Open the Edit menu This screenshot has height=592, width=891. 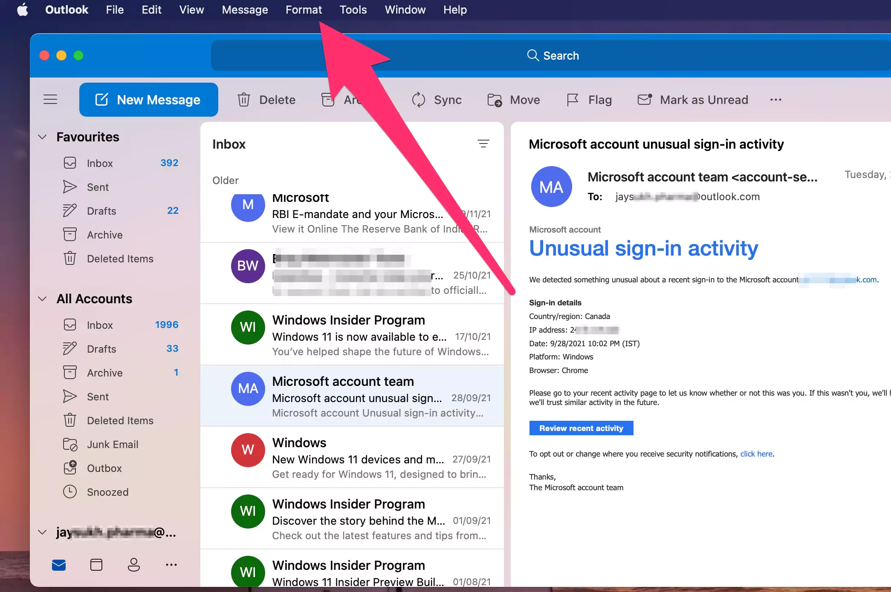(x=151, y=9)
